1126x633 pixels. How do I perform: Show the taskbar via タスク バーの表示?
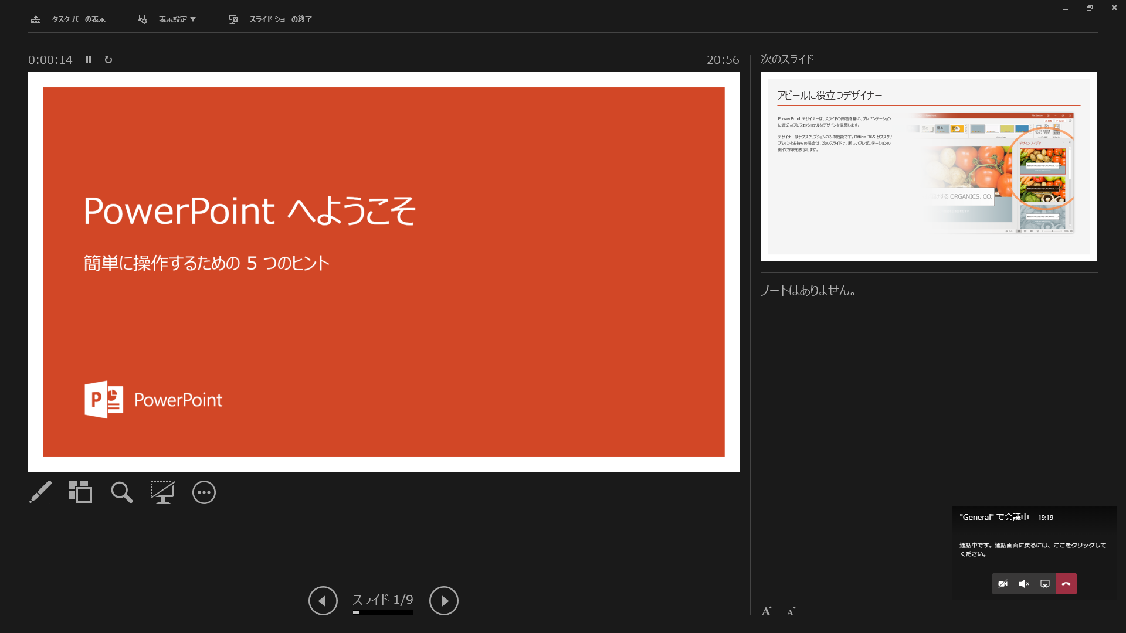tap(68, 19)
